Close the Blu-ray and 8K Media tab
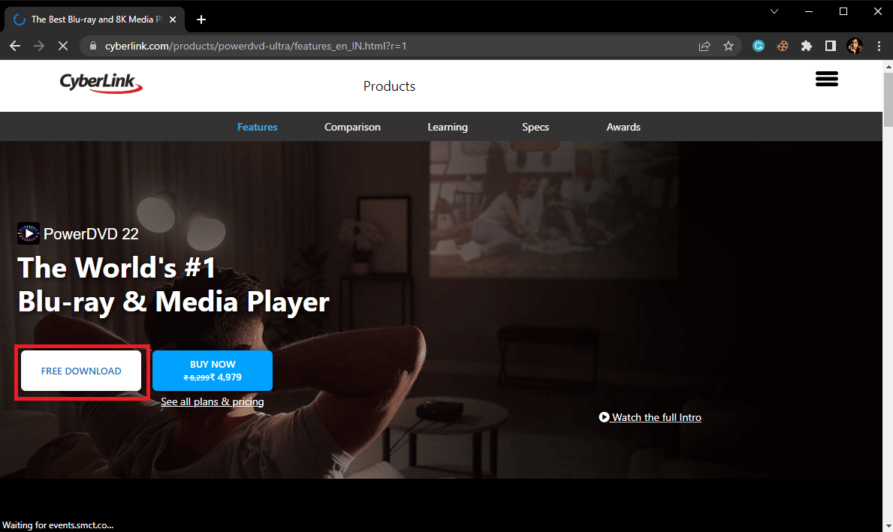Viewport: 893px width, 532px height. tap(173, 20)
